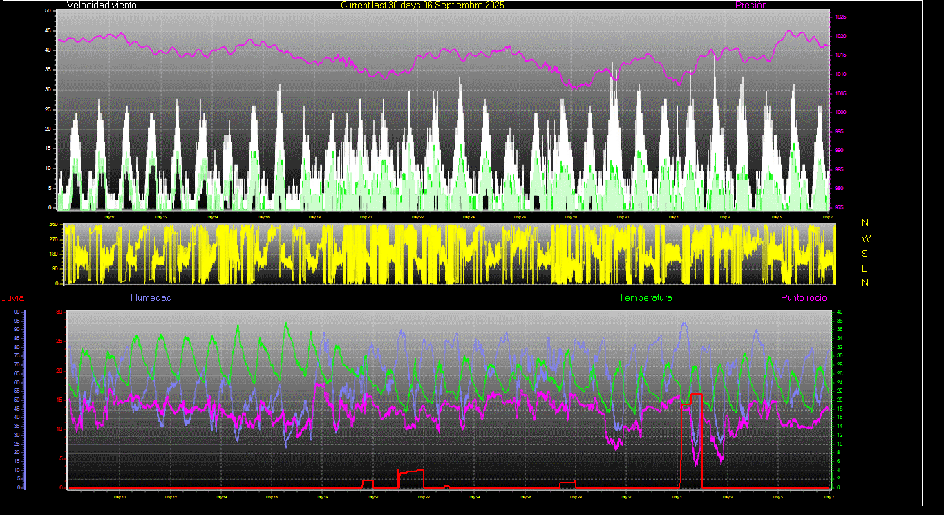Click the 'Velocidad viento' chart title
The width and height of the screenshot is (944, 515).
[x=102, y=5]
